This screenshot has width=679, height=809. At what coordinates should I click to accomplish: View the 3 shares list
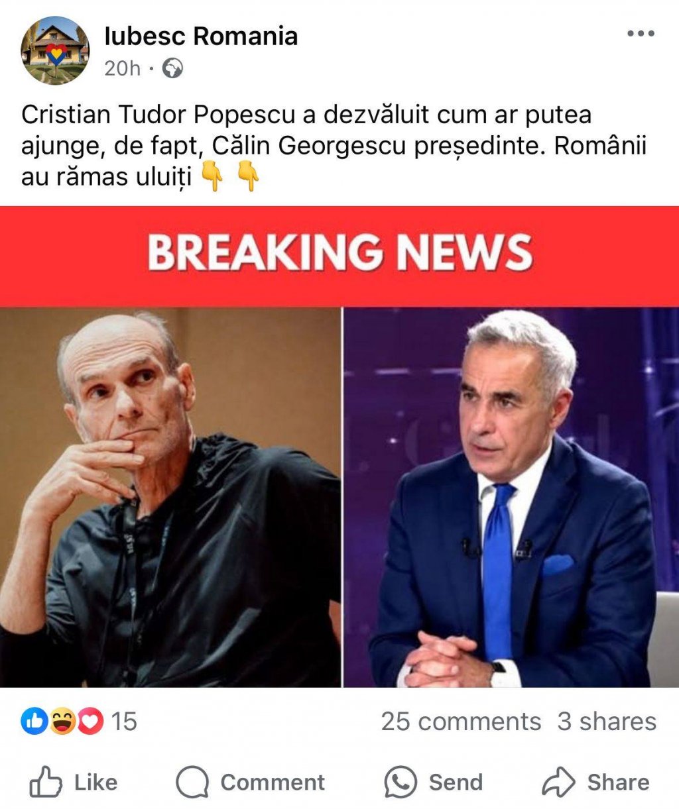click(x=607, y=722)
